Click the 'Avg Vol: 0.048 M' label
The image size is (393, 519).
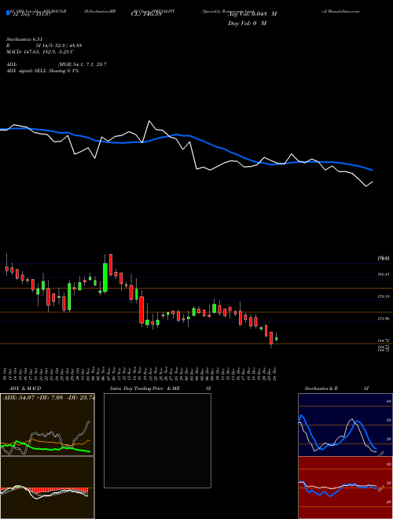[x=252, y=14]
